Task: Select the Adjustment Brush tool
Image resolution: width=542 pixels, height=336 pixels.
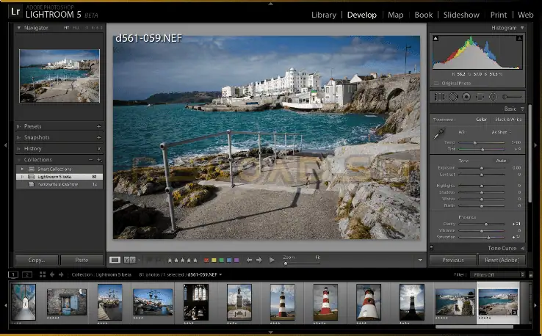Action: point(512,97)
